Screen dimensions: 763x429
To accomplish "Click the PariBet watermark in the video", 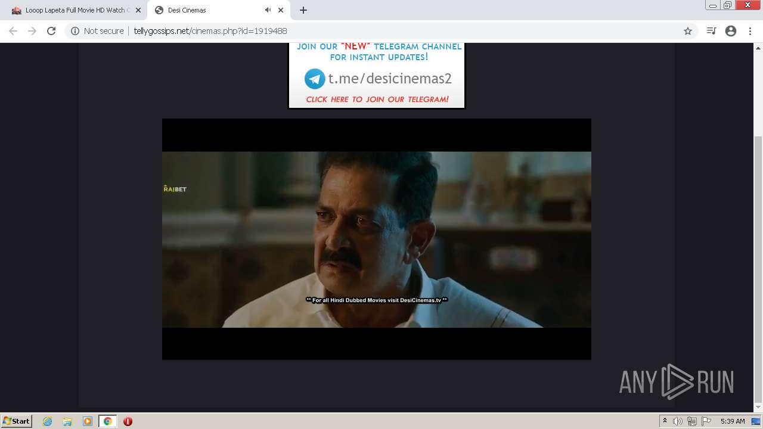I will tap(175, 189).
